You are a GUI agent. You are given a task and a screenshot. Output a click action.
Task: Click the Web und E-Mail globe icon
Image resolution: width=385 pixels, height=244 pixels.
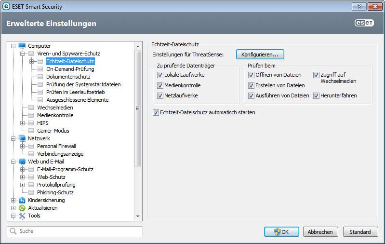pos(22,162)
